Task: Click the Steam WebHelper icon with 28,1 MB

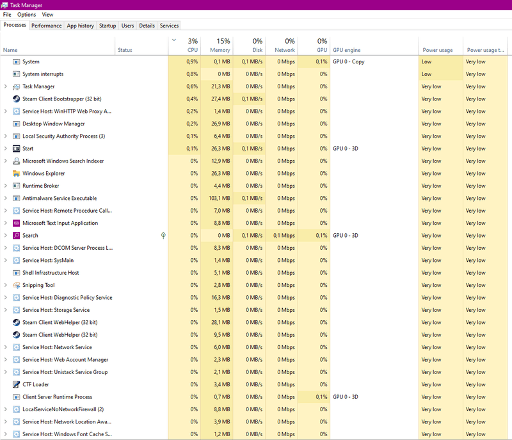Action: pyautogui.click(x=17, y=322)
